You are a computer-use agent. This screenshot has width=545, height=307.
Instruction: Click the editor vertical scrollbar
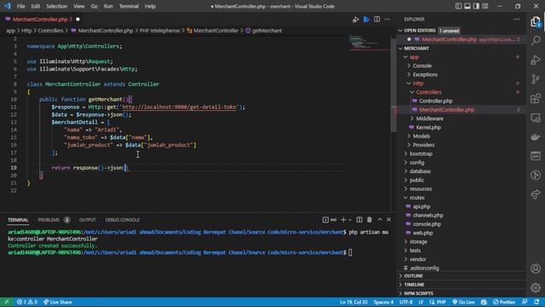click(x=393, y=85)
